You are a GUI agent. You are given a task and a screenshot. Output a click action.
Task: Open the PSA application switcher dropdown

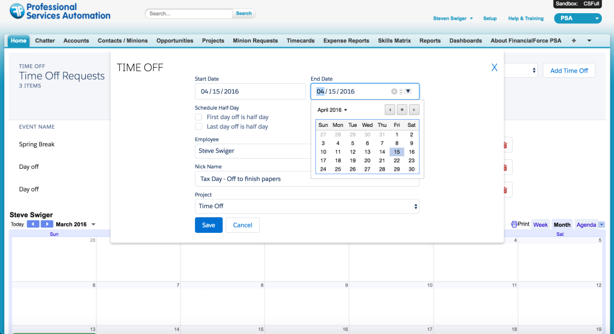tap(577, 19)
